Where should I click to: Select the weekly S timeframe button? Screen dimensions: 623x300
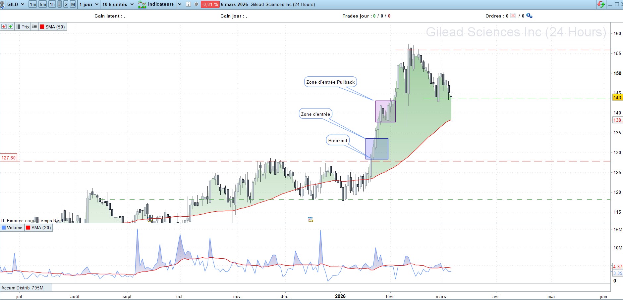66,4
